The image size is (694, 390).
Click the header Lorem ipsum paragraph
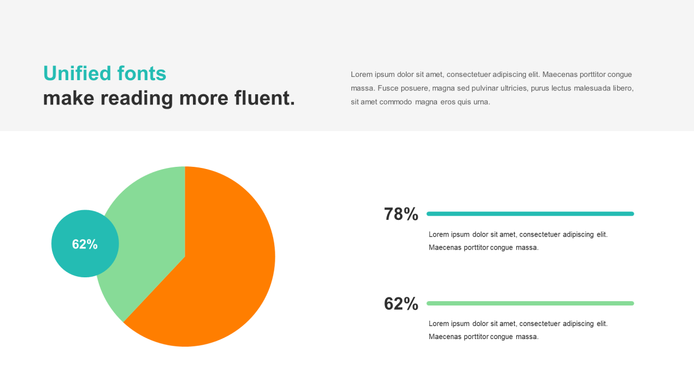[x=492, y=88]
